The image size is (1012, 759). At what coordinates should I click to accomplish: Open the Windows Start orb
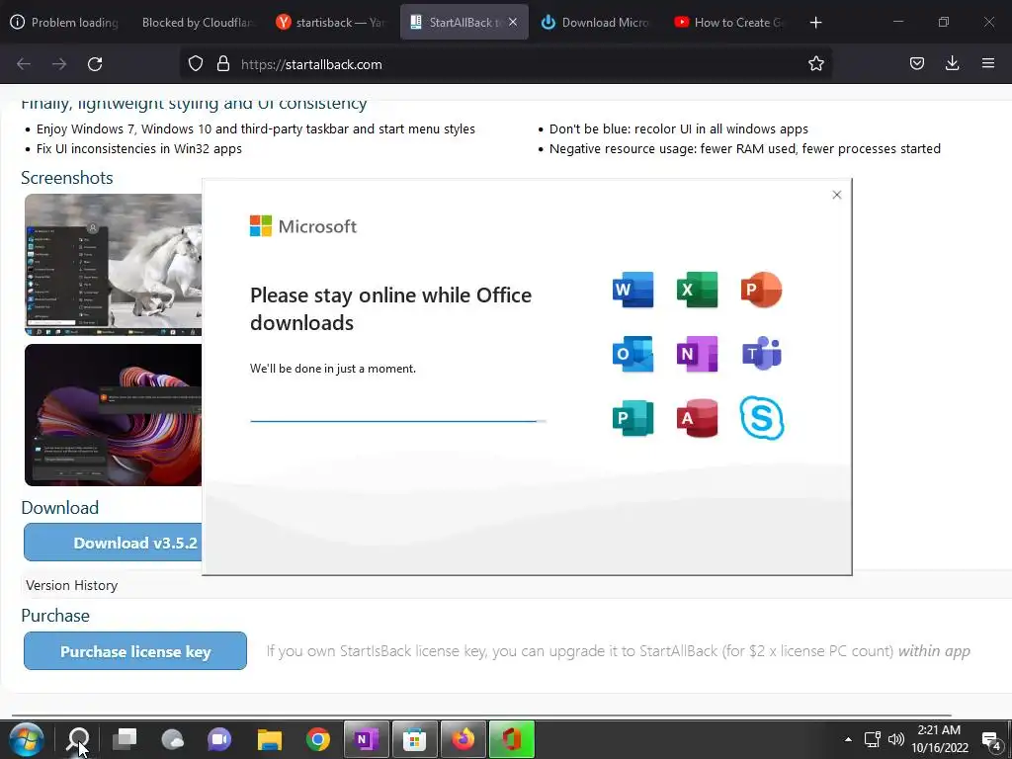click(x=26, y=739)
